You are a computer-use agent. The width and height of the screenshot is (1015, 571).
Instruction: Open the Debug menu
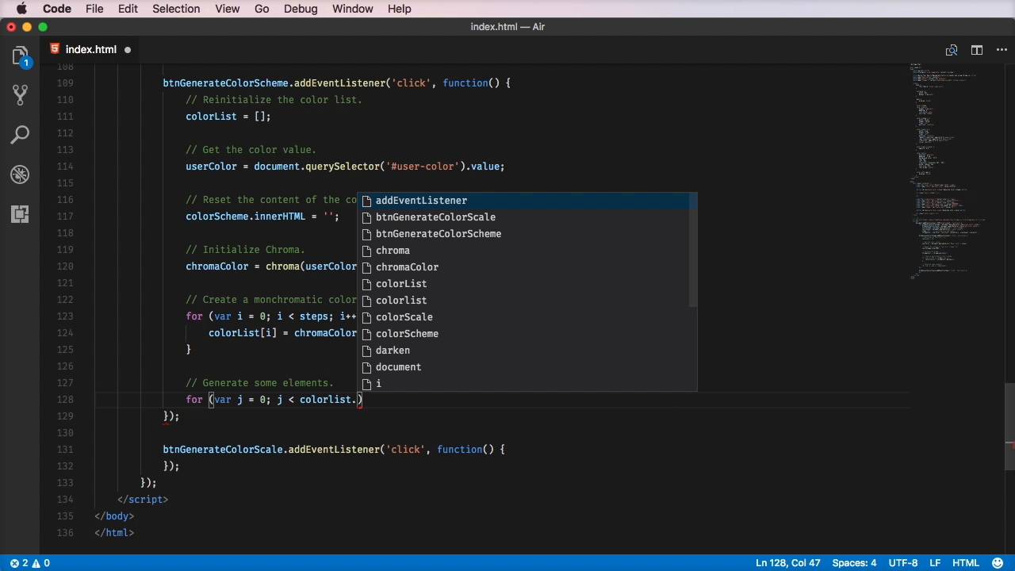(301, 9)
